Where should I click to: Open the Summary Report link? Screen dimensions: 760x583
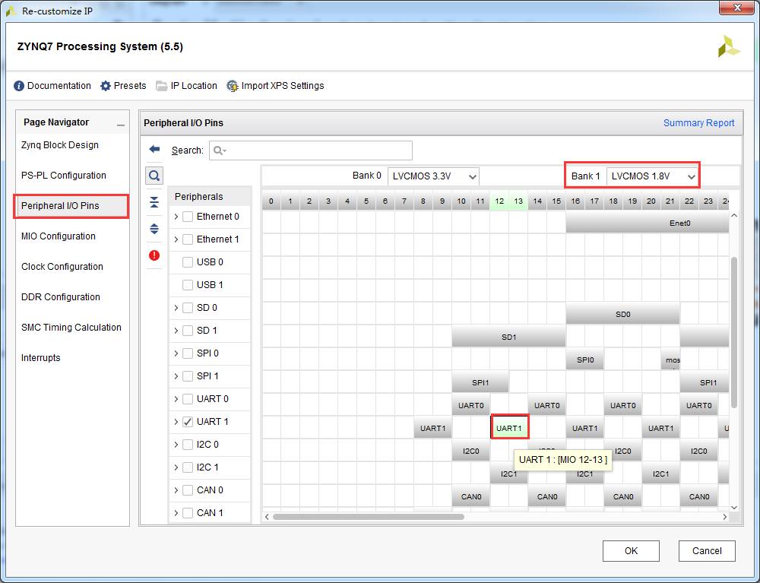(x=698, y=123)
